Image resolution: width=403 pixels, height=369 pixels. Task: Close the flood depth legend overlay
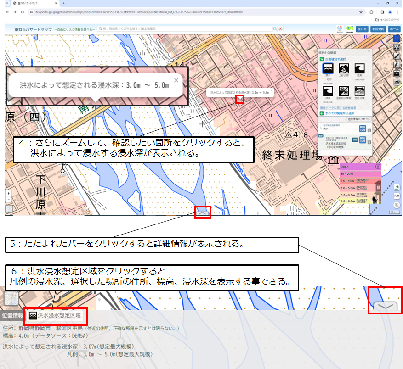pos(378,167)
